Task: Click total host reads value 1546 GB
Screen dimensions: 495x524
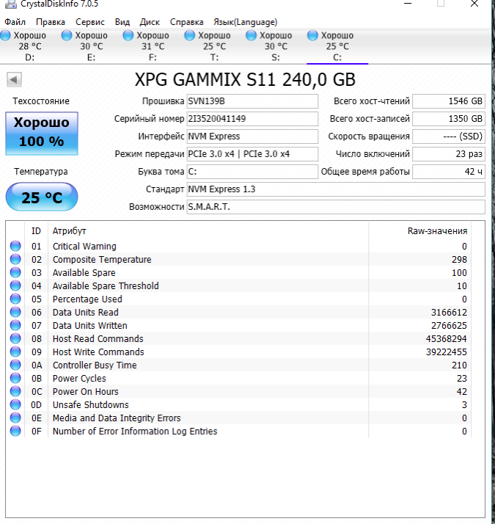Action: [x=449, y=101]
